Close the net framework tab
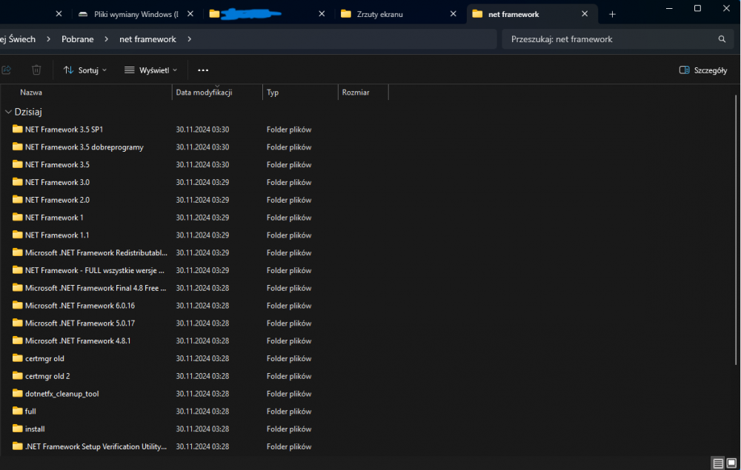741x470 pixels. [585, 14]
